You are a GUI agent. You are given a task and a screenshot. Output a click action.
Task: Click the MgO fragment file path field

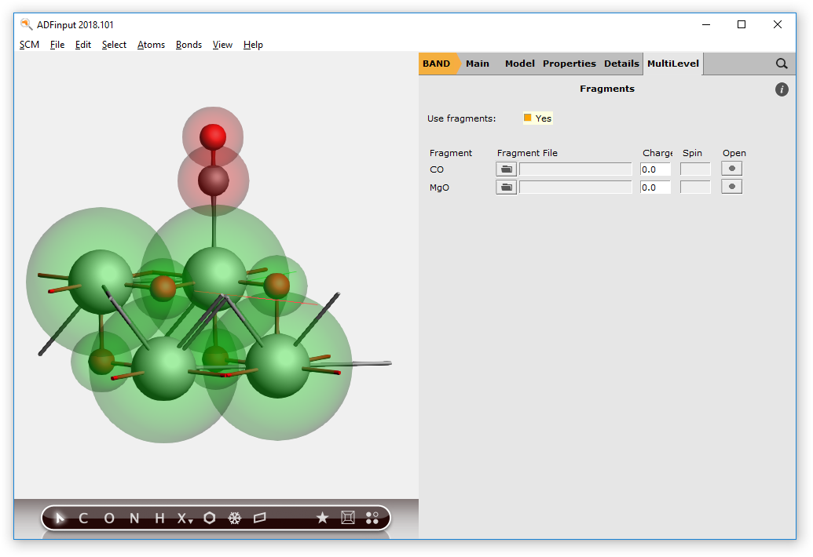coord(576,187)
